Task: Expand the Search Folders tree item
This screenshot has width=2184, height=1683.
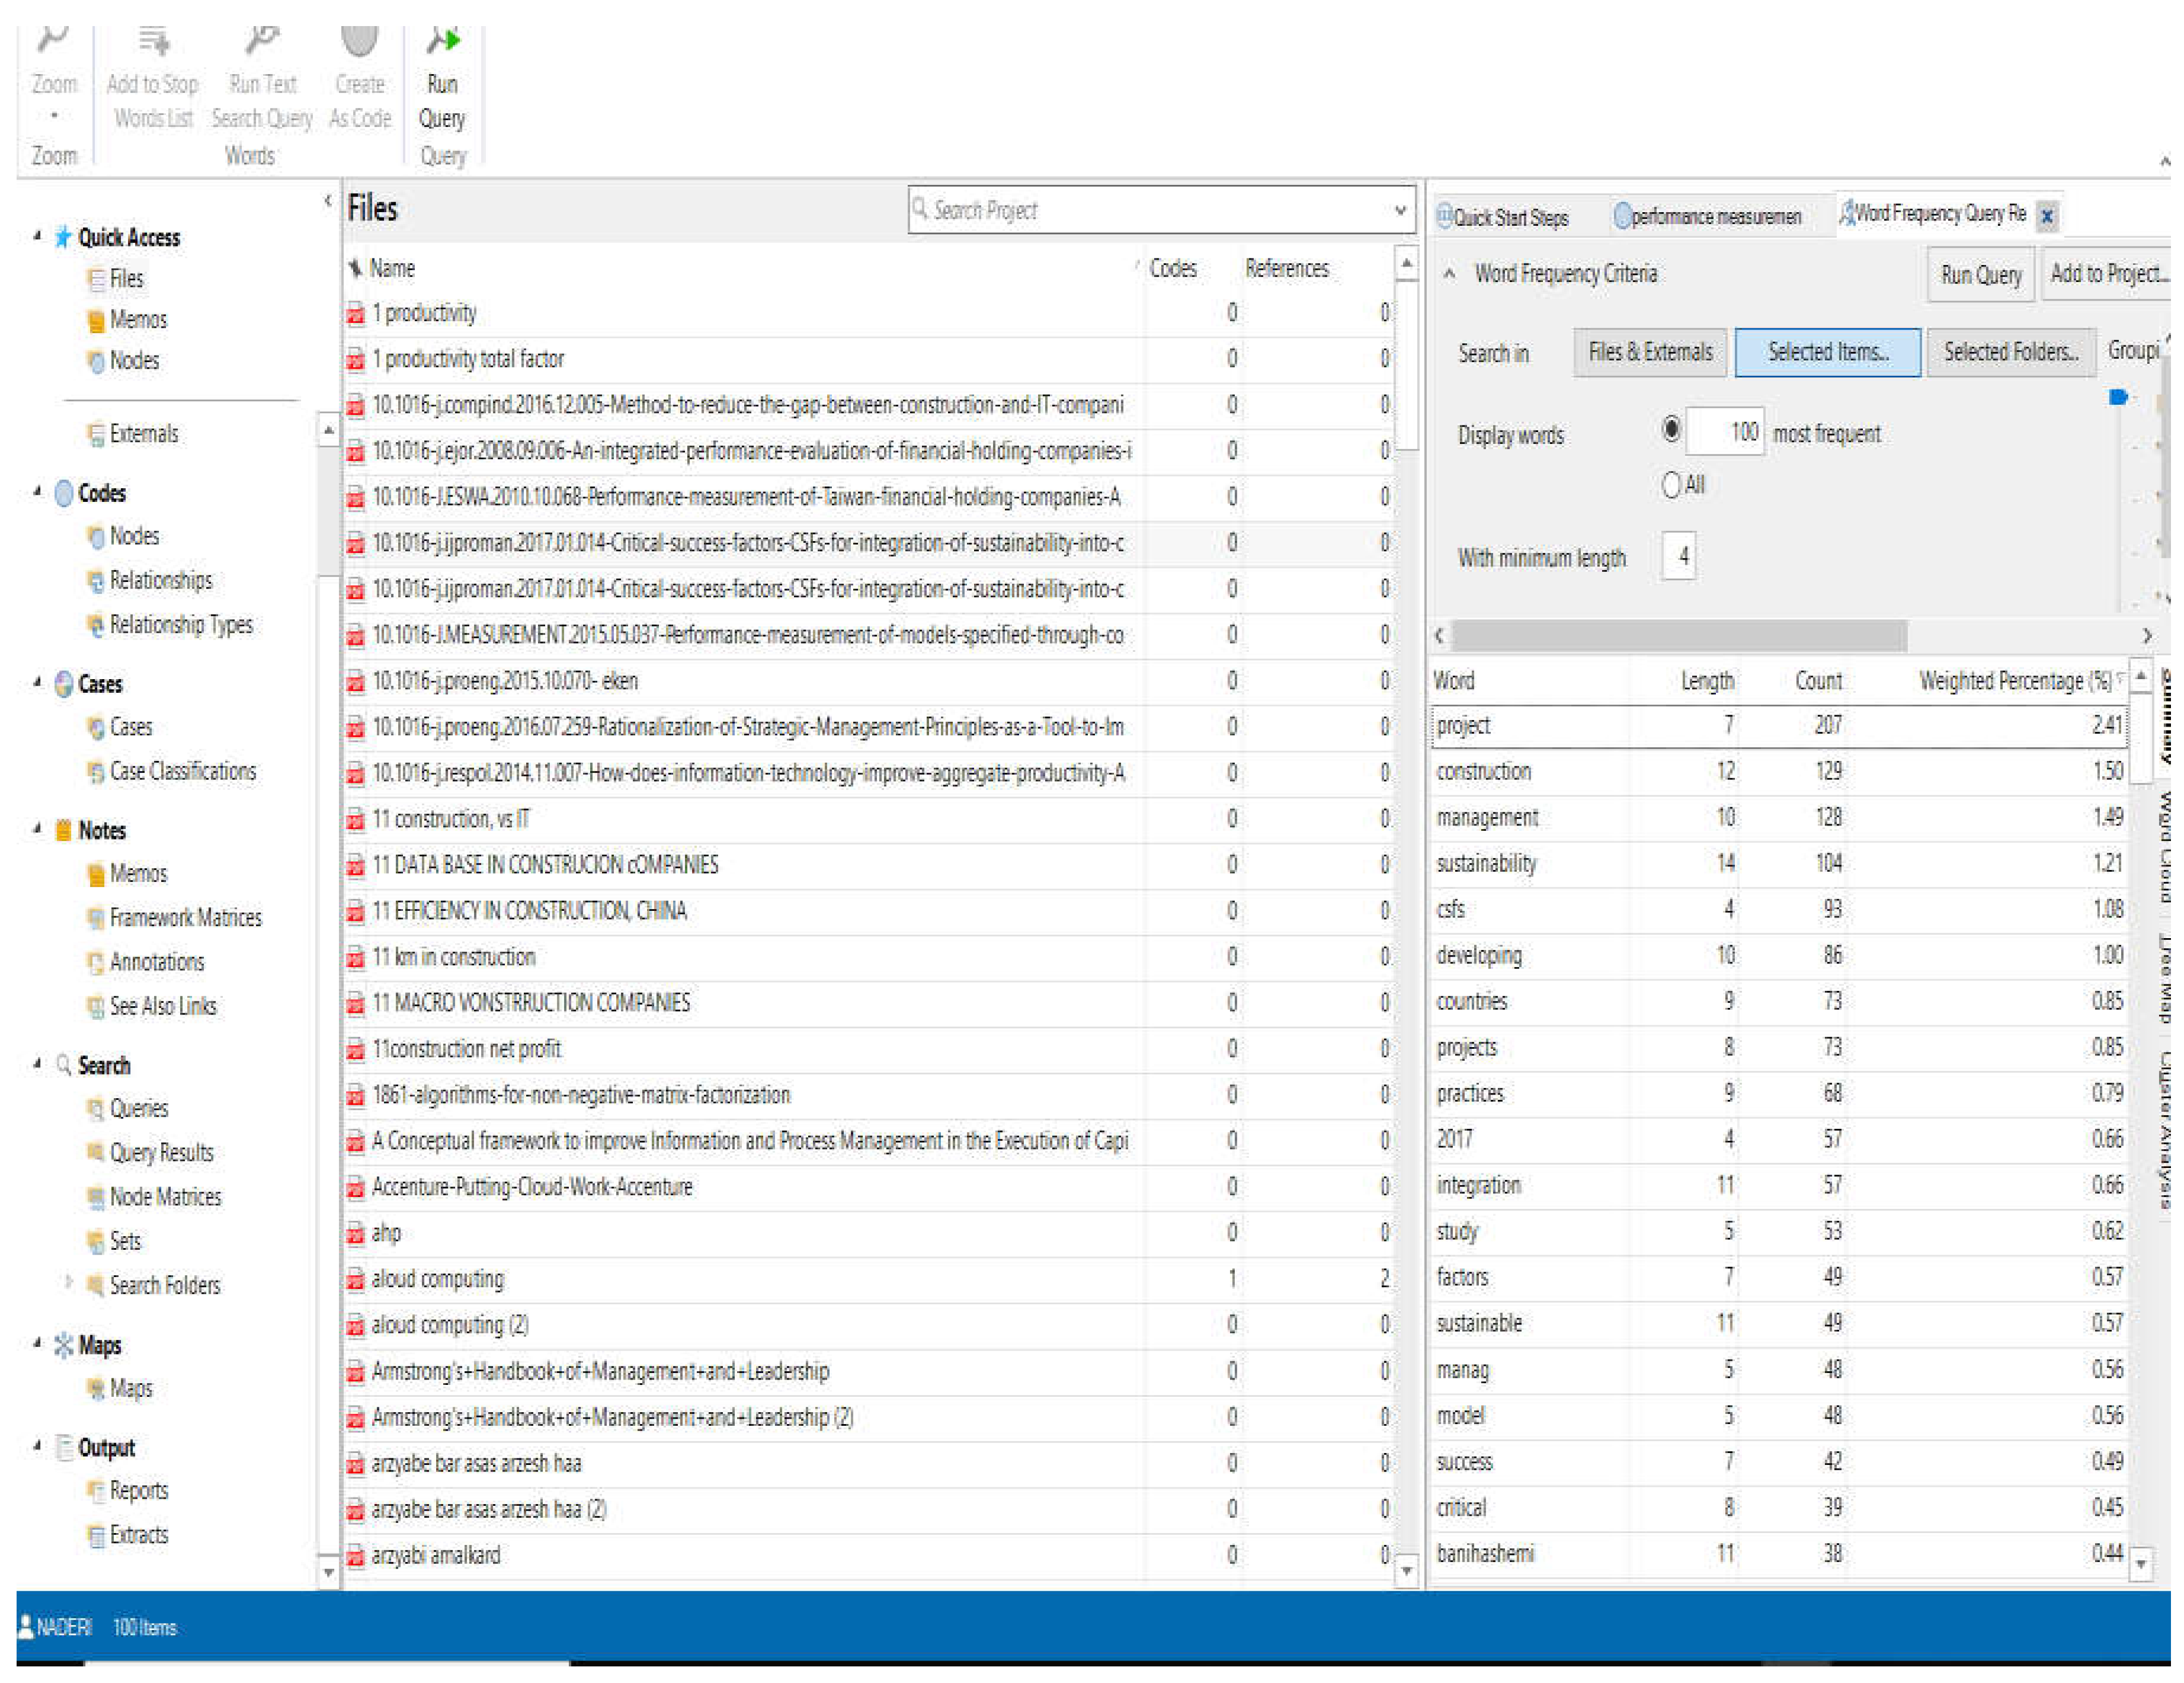Action: click(68, 1281)
